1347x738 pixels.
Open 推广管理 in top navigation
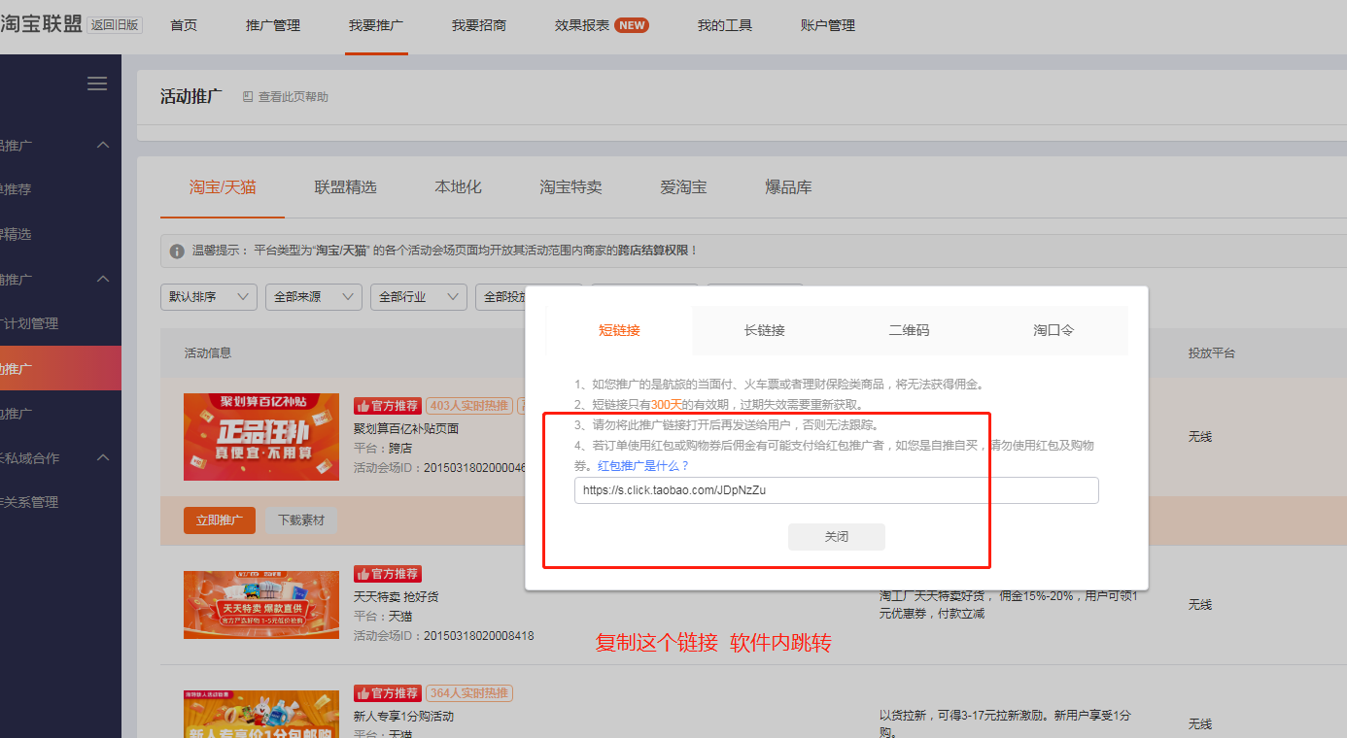click(273, 25)
